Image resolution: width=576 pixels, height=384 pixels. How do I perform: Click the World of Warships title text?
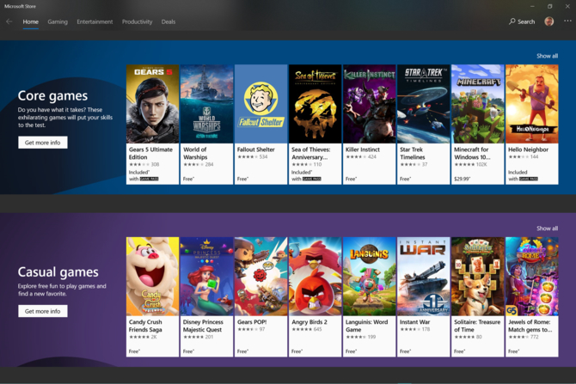195,153
